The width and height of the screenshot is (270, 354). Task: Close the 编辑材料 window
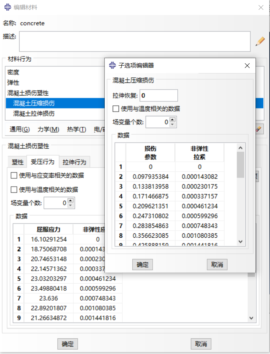[261, 7]
